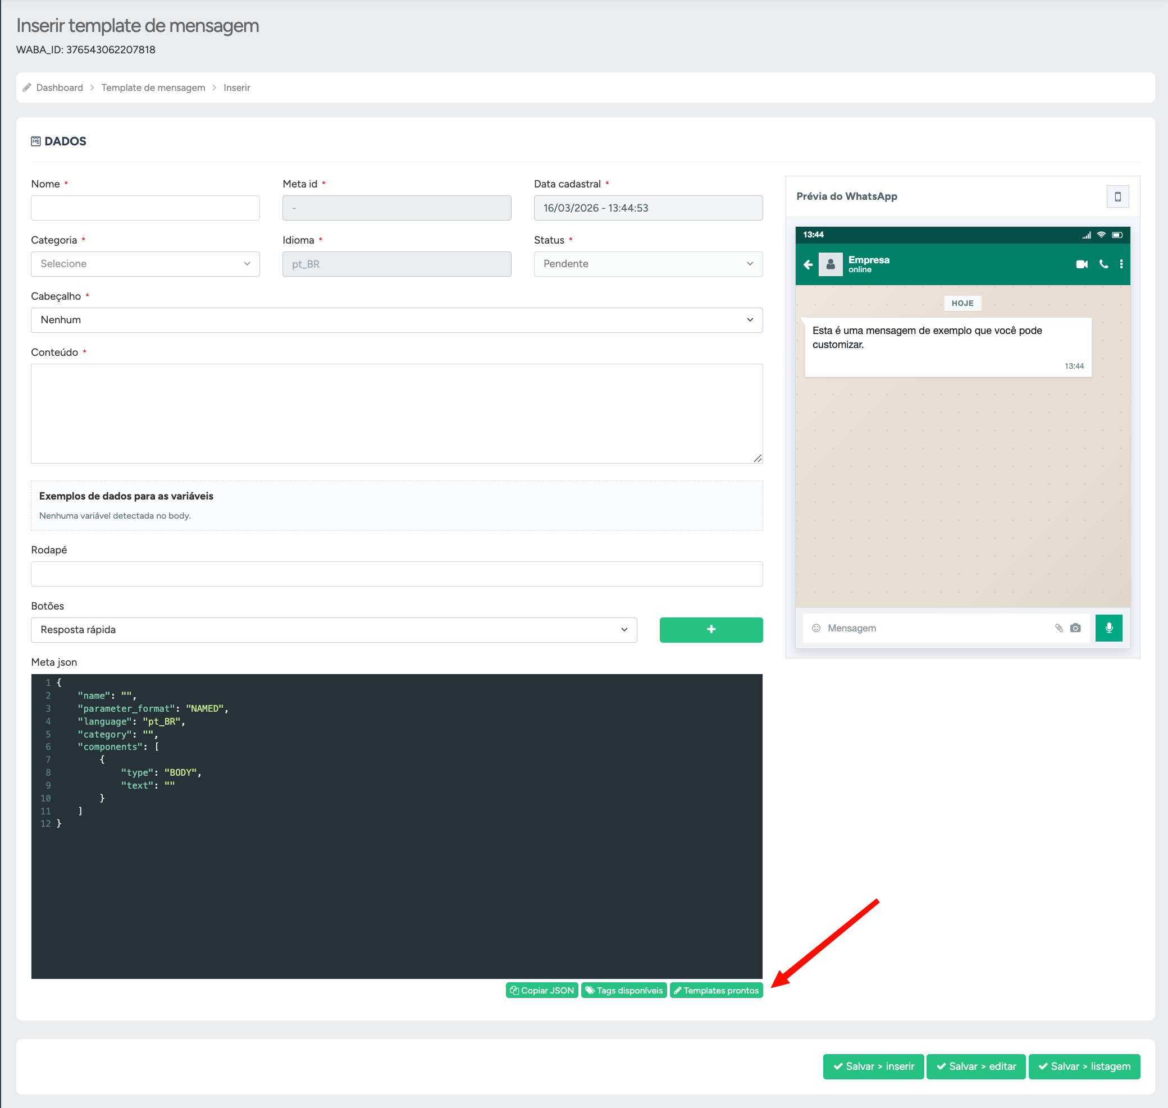Open the Botões dropdown showing Resposta rápida
1168x1108 pixels.
(x=333, y=630)
